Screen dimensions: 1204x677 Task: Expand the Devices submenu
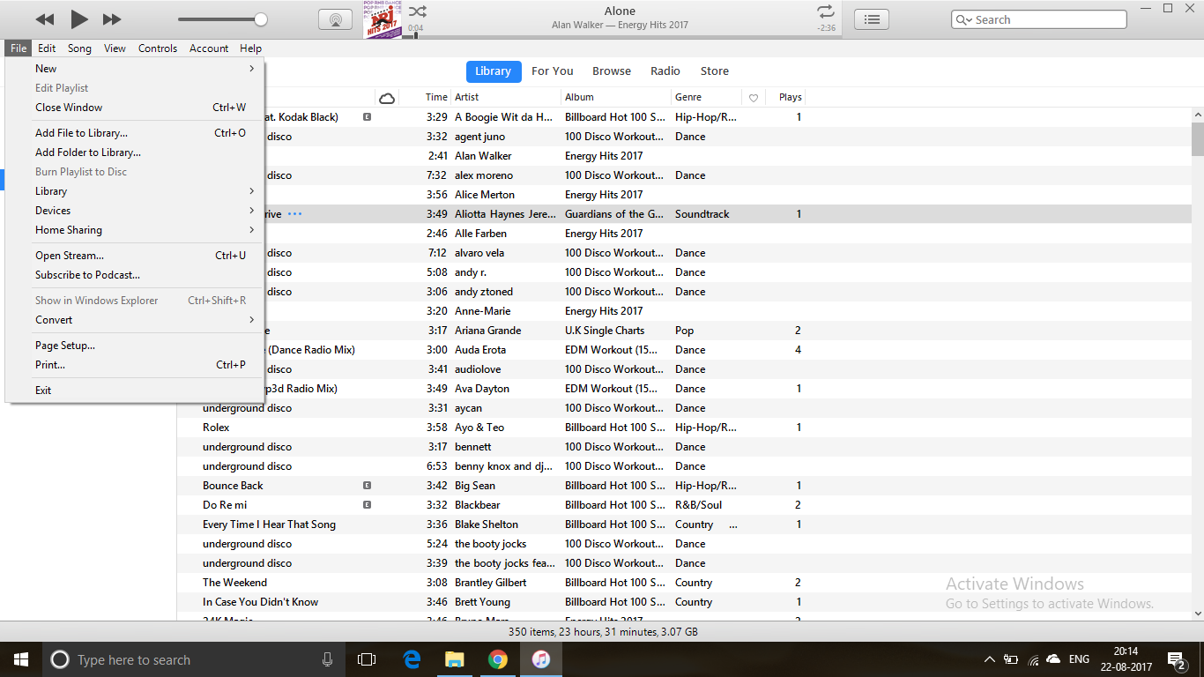click(x=135, y=211)
